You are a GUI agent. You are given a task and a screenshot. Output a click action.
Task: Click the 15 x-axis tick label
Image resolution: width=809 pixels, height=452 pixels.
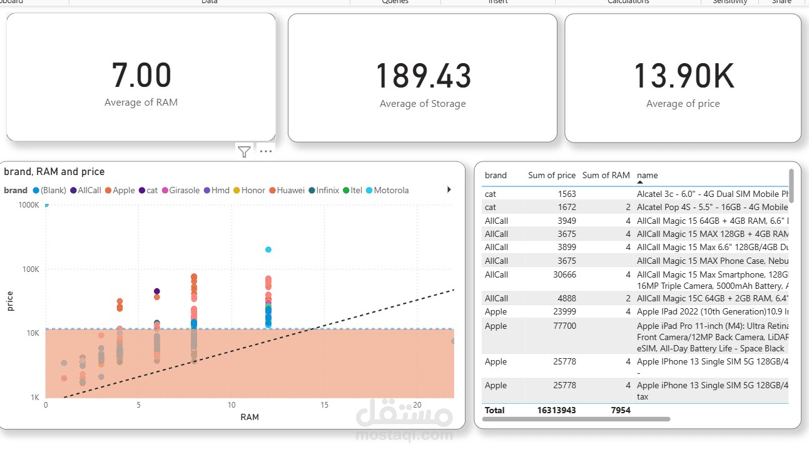click(324, 405)
